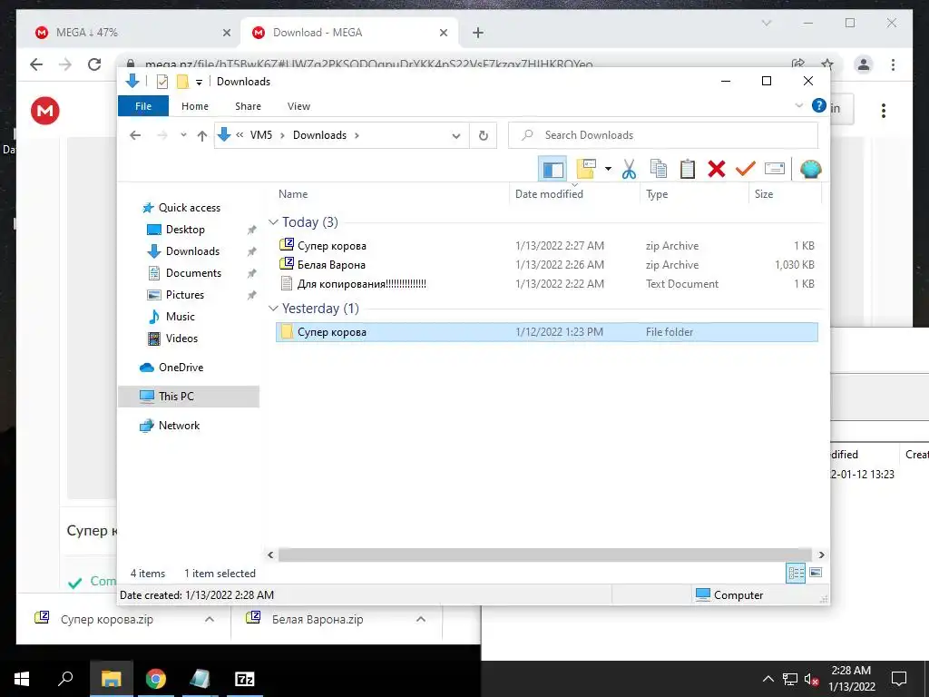The height and width of the screenshot is (697, 929).
Task: Open Pictures in the navigation pane
Action: 185,295
